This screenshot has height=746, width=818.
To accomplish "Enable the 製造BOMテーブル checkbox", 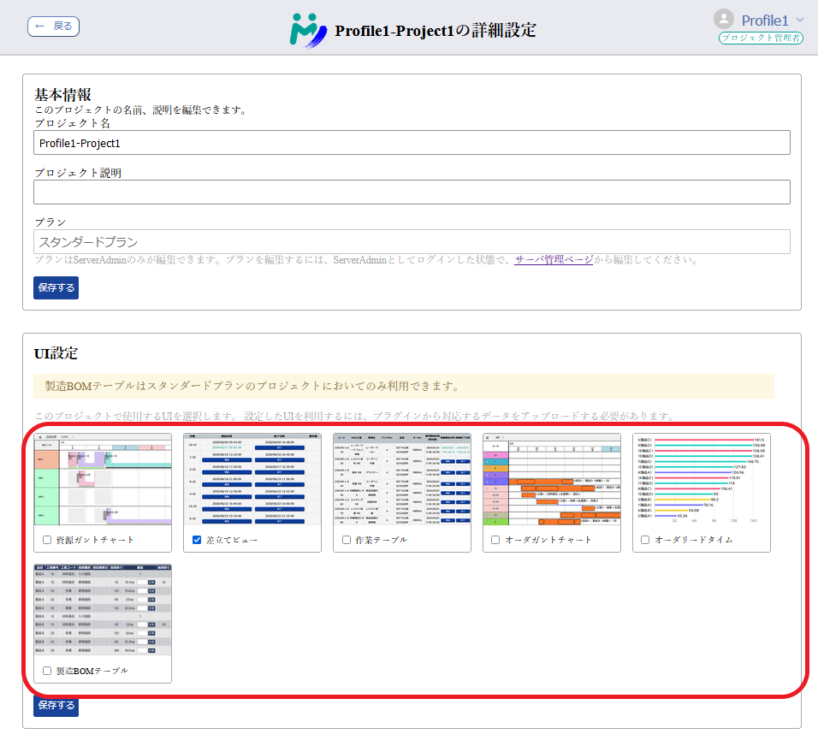I will tap(47, 671).
